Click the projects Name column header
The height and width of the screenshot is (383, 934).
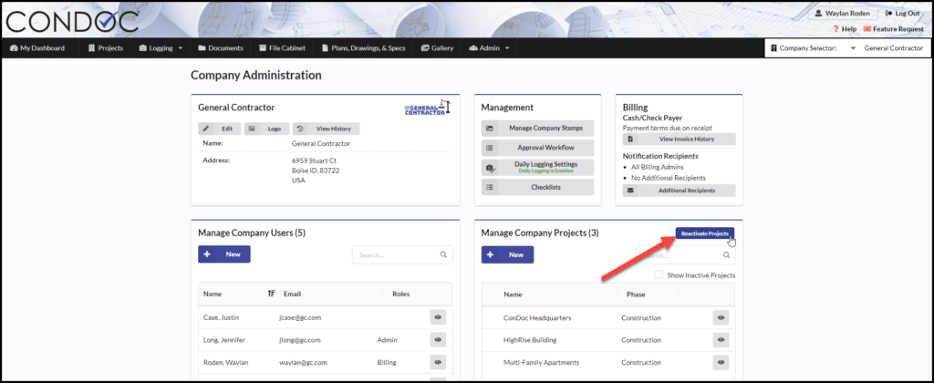coord(513,295)
